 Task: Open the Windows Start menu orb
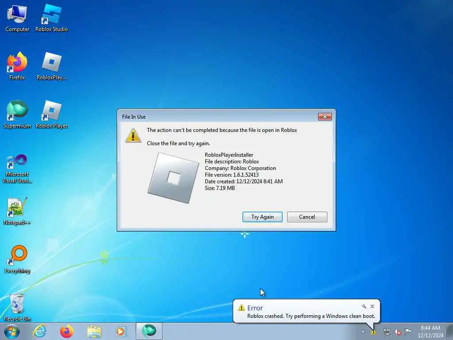click(12, 331)
